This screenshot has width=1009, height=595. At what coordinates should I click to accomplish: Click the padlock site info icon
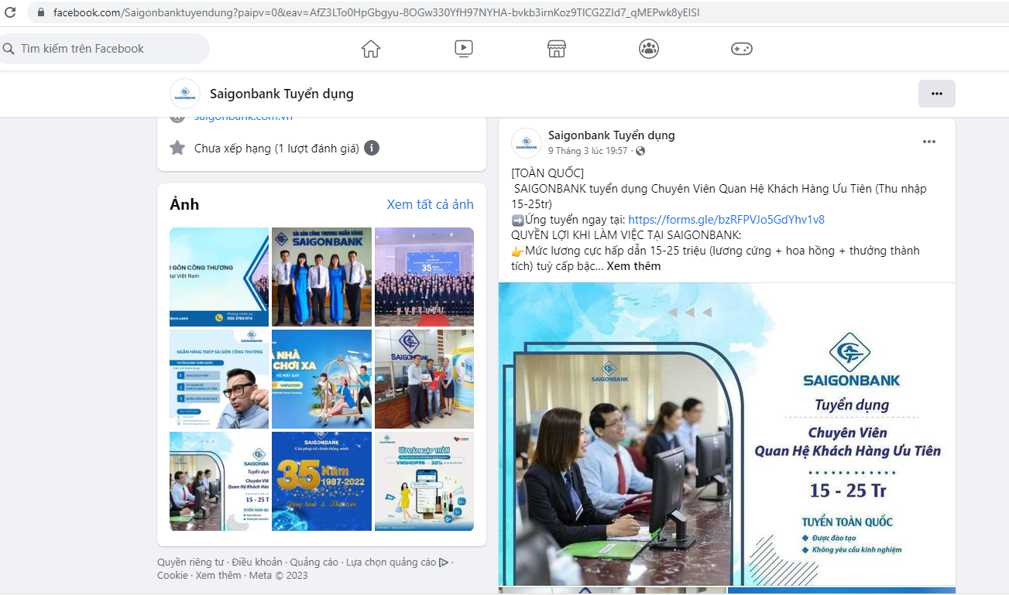tap(40, 12)
